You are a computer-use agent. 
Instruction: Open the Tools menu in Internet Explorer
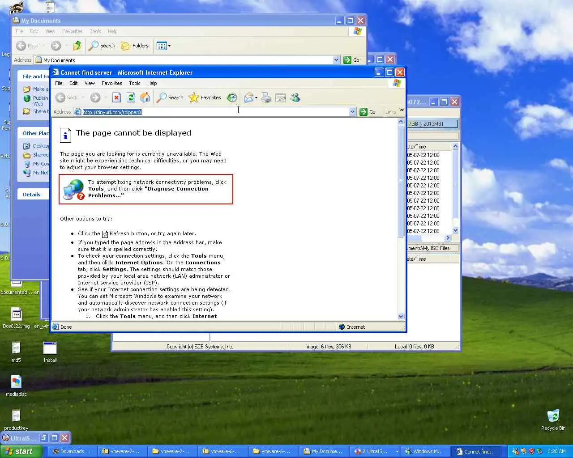[x=134, y=83]
